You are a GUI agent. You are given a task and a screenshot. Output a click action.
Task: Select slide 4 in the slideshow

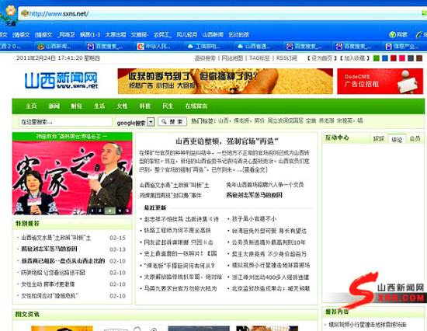120,211
